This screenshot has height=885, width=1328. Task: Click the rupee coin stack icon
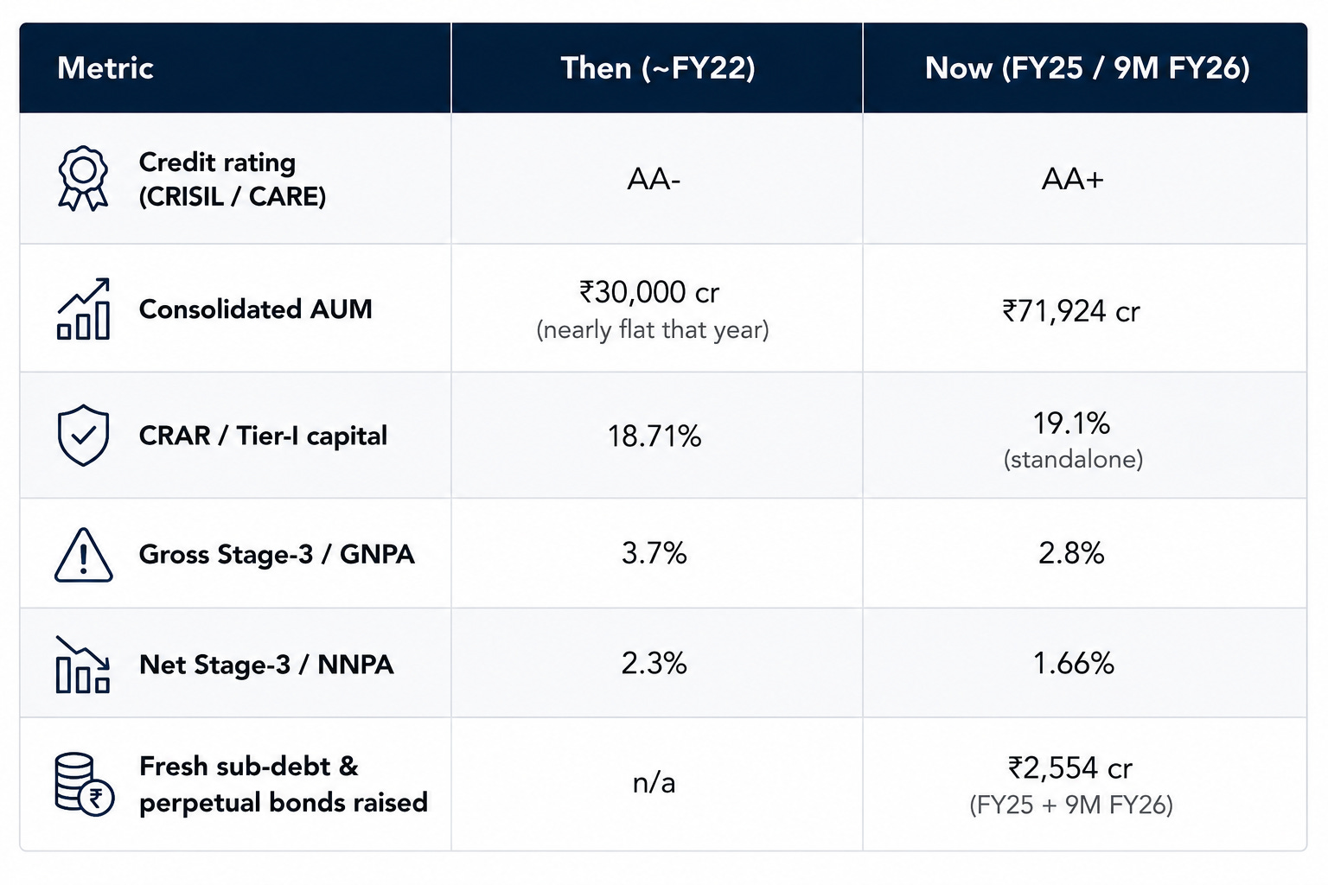pos(85,784)
